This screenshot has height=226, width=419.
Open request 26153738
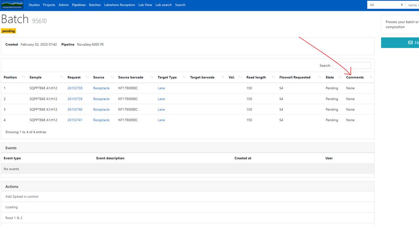coord(75,88)
